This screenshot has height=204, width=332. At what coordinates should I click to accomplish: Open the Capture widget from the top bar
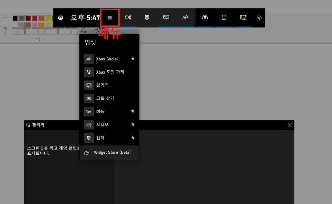click(x=147, y=17)
